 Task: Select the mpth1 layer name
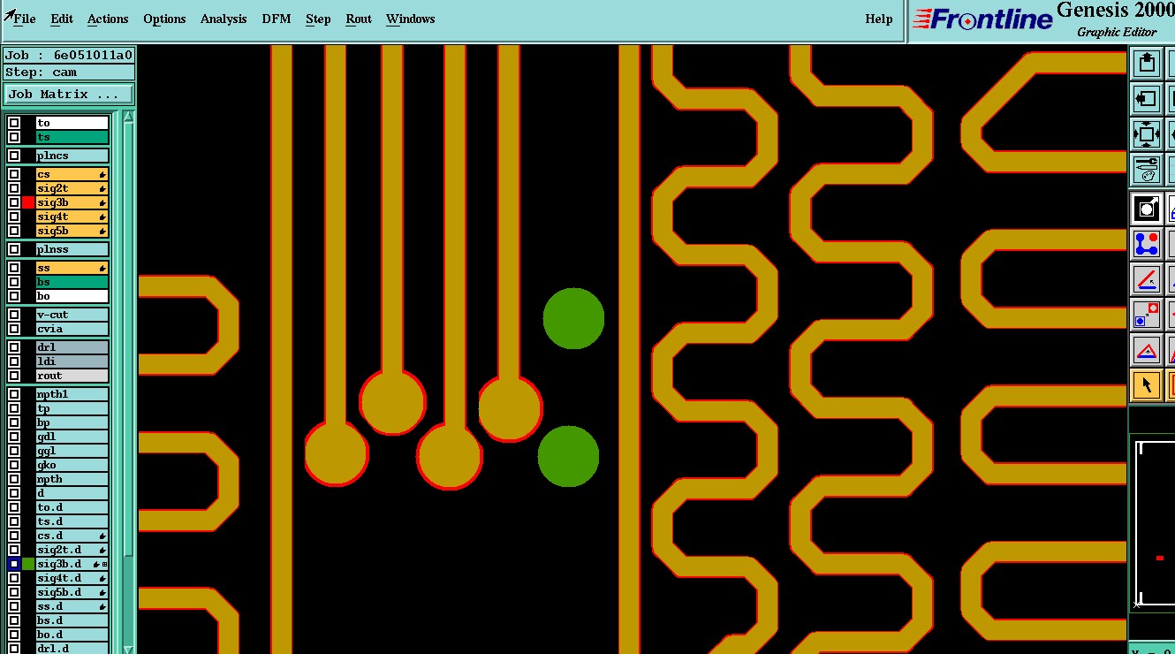pyautogui.click(x=72, y=394)
